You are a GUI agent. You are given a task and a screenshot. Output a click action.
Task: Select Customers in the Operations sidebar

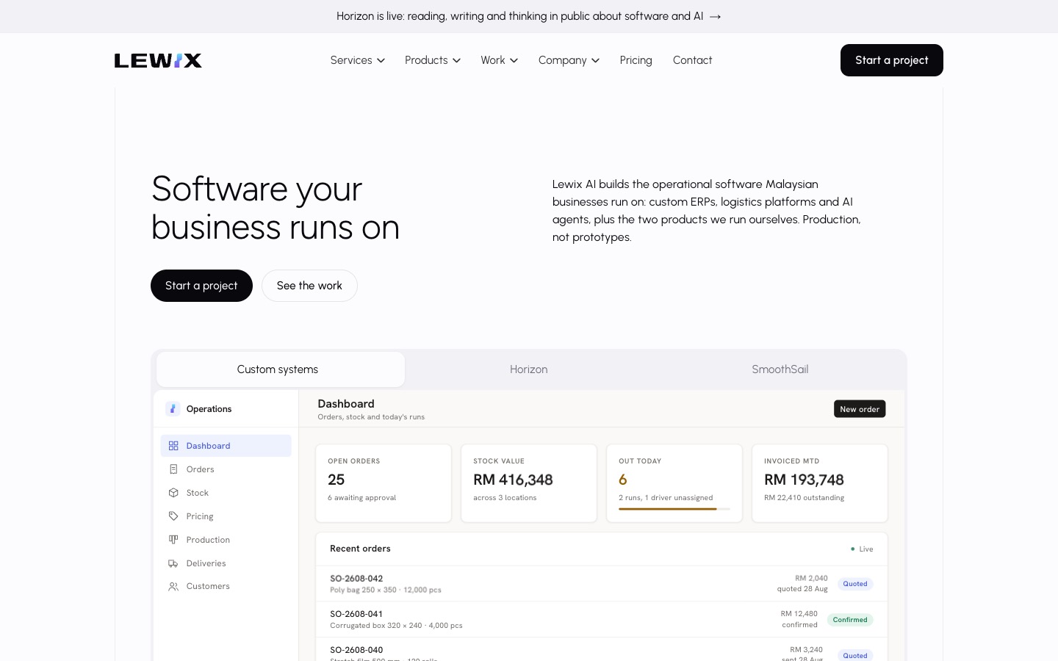pyautogui.click(x=226, y=586)
